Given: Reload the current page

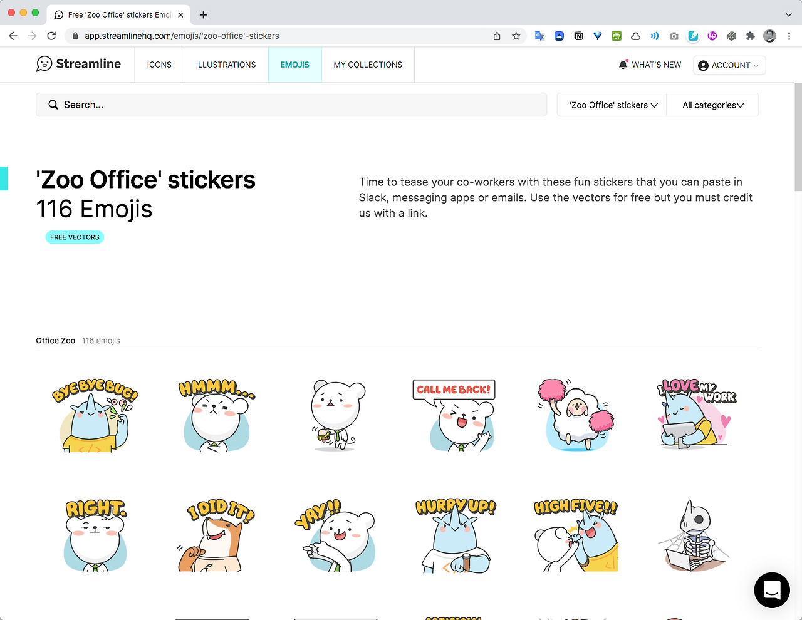Looking at the screenshot, I should pos(51,36).
